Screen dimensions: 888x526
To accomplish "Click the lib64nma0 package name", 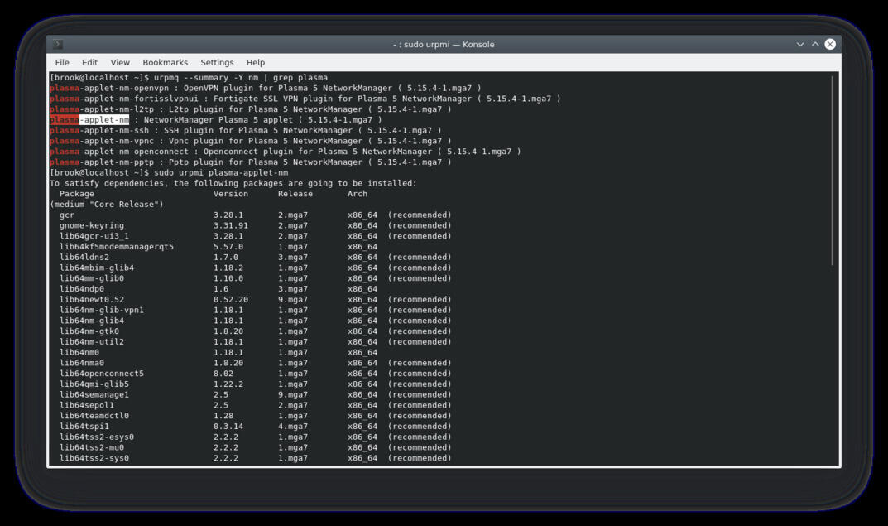I will click(x=82, y=364).
